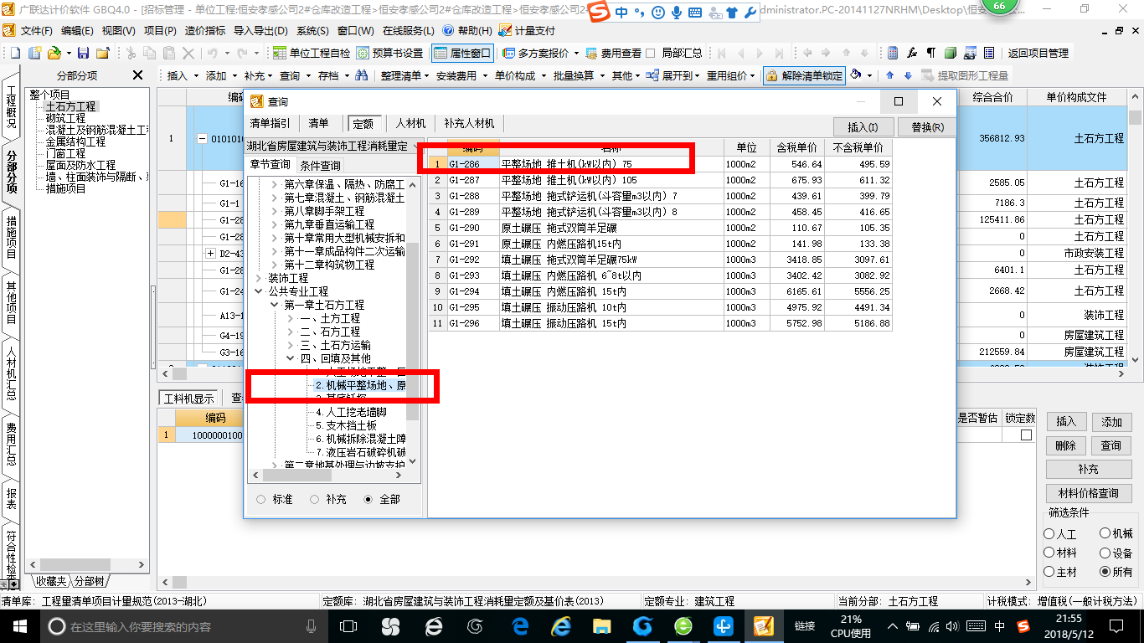Switch to the 清单指引 tab
The width and height of the screenshot is (1144, 643).
coord(271,123)
